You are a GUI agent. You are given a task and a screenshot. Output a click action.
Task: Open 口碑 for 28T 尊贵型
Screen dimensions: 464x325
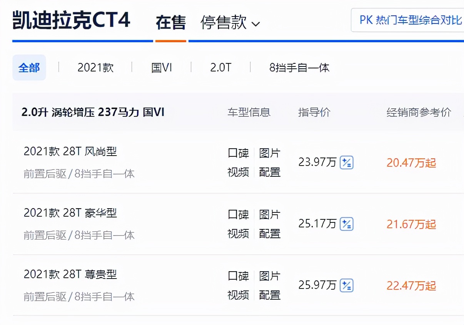click(239, 276)
